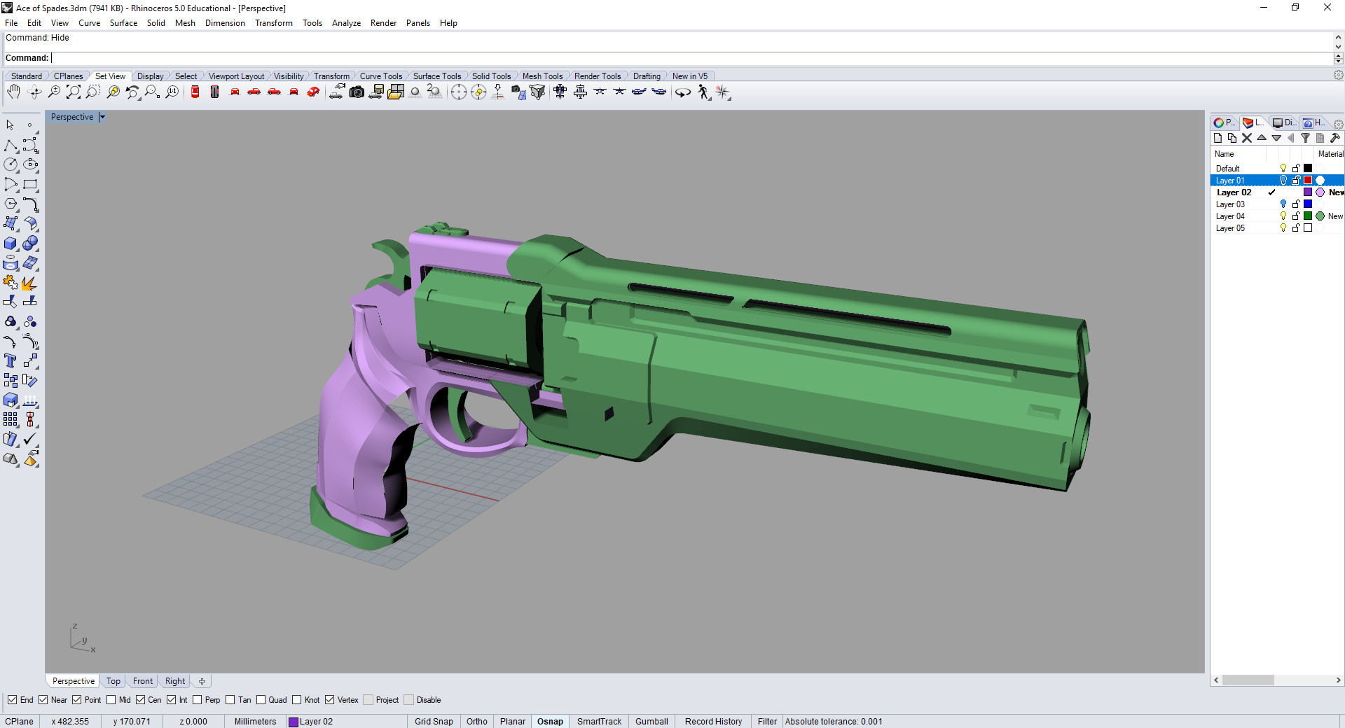Enable the Quad osnap checkbox

[261, 700]
